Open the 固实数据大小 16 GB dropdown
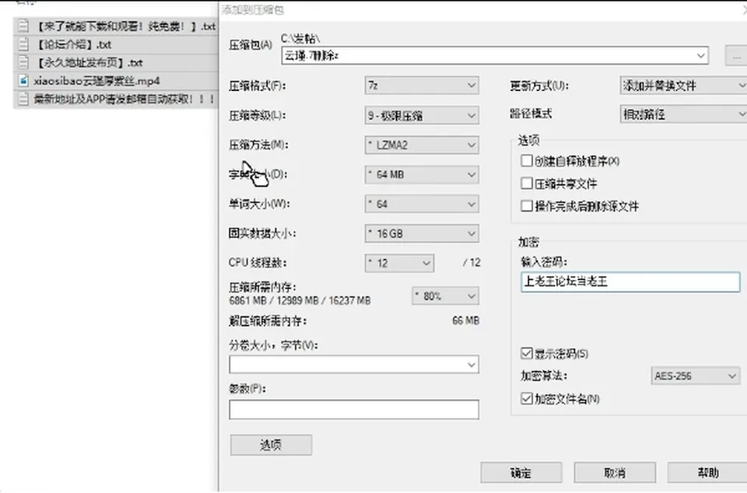The width and height of the screenshot is (747, 493). pyautogui.click(x=422, y=233)
